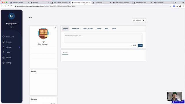Switch to the BubbleBook browser tab
The width and height of the screenshot is (185, 104).
pos(163,3)
